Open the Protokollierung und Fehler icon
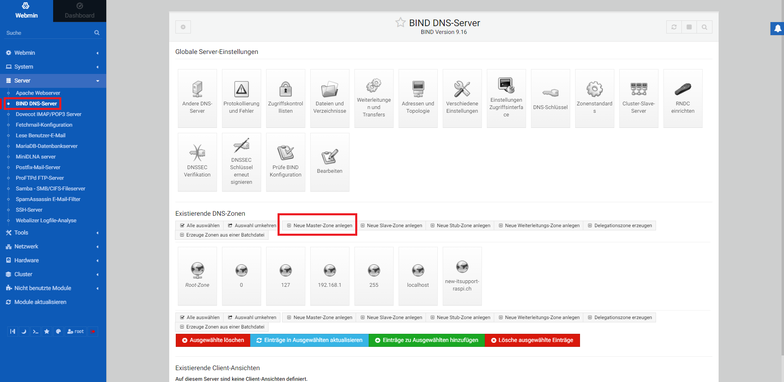Image resolution: width=784 pixels, height=382 pixels. tap(241, 89)
